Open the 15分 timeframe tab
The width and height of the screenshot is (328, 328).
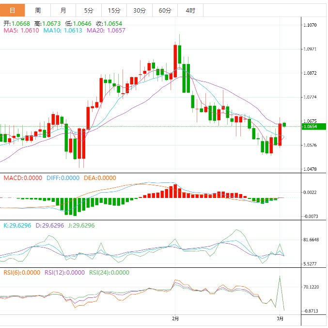[x=114, y=10]
